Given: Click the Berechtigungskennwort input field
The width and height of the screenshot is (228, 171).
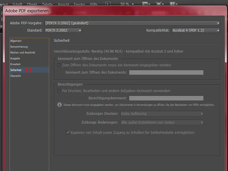Looking at the screenshot, I should tap(166, 98).
